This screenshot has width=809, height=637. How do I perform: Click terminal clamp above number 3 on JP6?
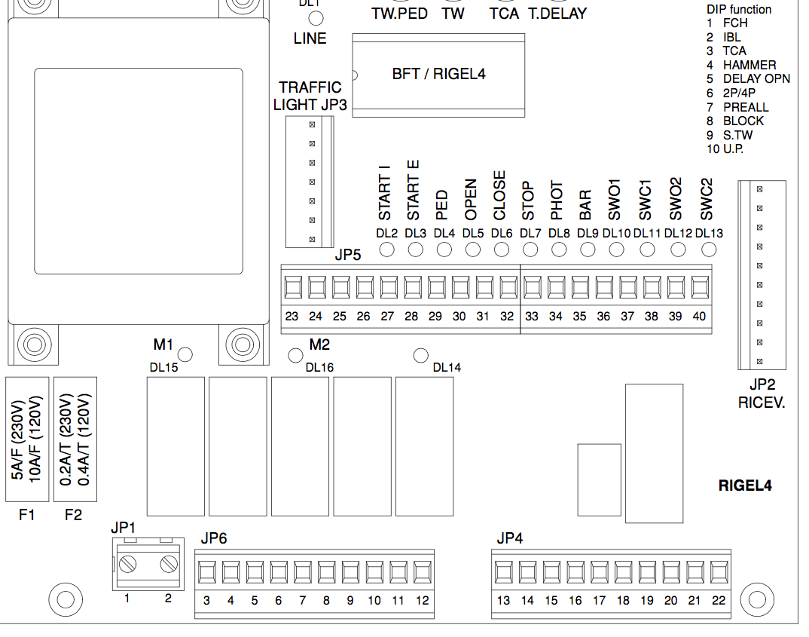207,572
